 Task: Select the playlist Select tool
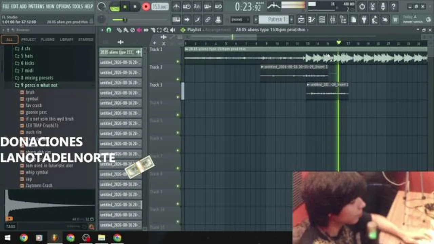pyautogui.click(x=159, y=30)
